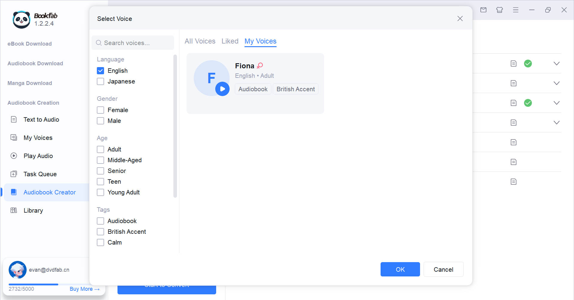Viewport: 574px width, 300px height.
Task: Open the mail icon in title bar
Action: pos(483,10)
